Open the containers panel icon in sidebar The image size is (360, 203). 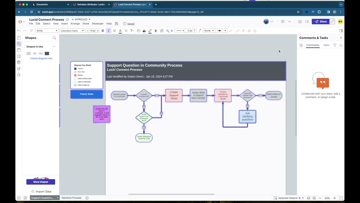point(19,50)
